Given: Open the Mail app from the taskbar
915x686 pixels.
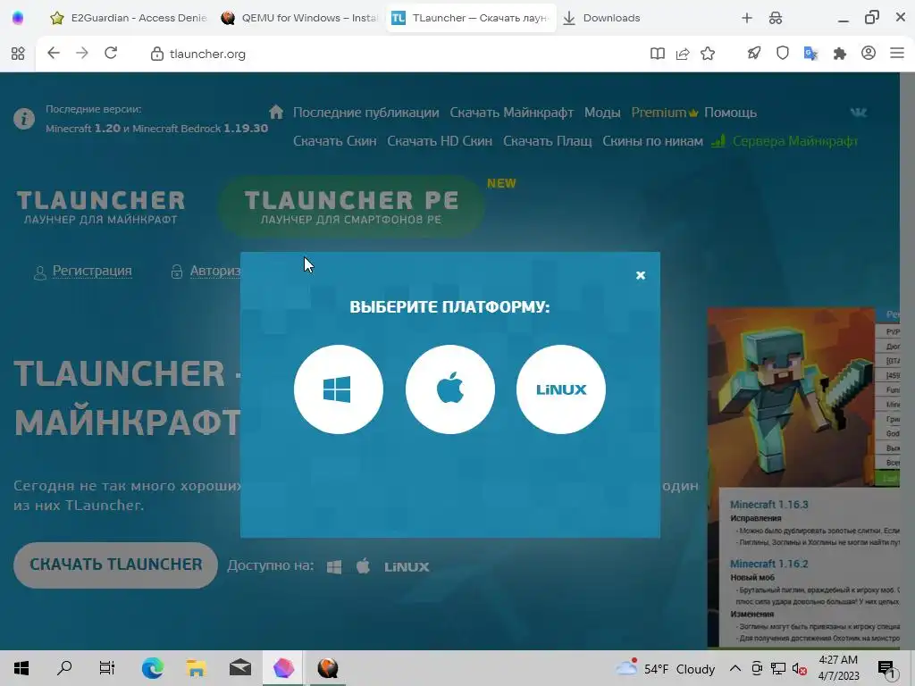Looking at the screenshot, I should pyautogui.click(x=239, y=668).
